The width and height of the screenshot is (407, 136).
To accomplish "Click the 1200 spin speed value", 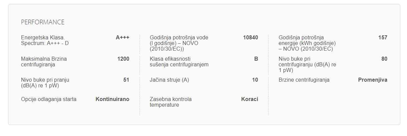I will pyautogui.click(x=123, y=59).
